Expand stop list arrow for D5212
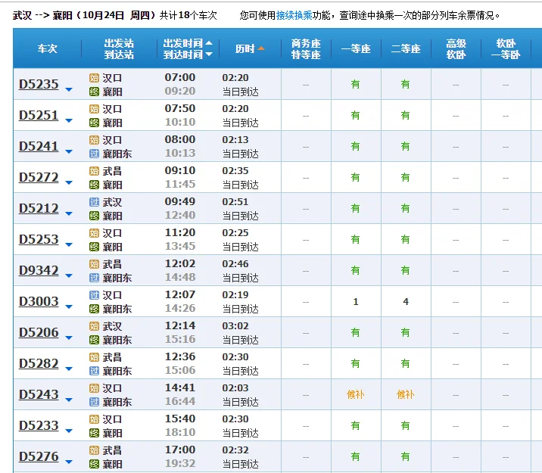This screenshot has height=473, width=542. (x=69, y=214)
